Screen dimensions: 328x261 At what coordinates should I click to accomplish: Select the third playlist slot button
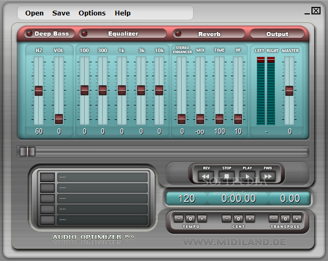[47, 199]
